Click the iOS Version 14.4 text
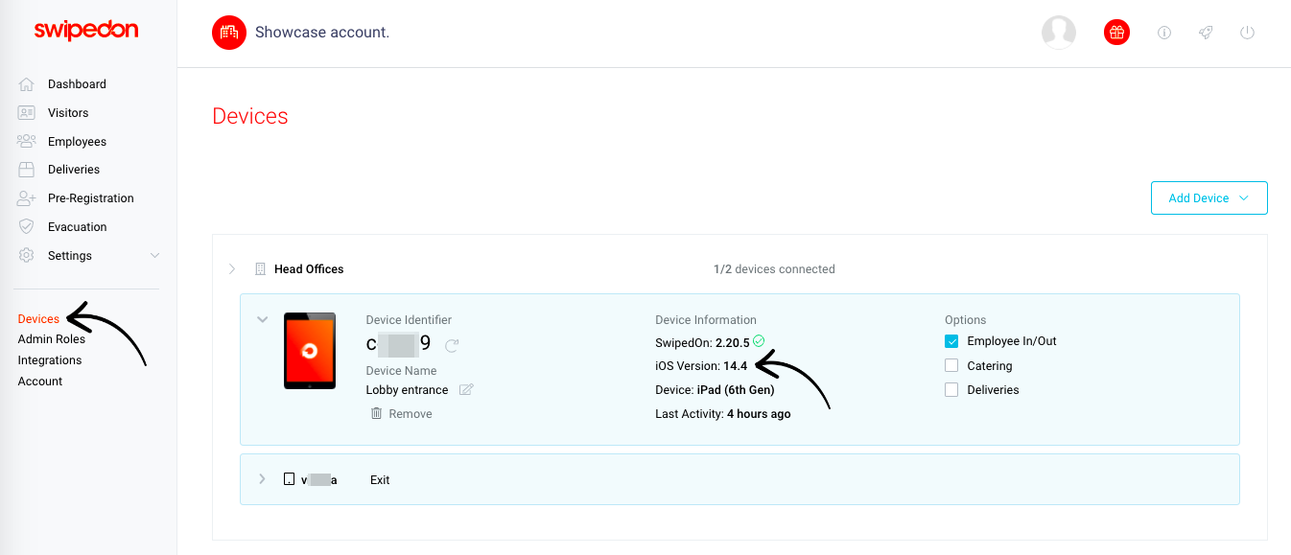 tap(701, 366)
